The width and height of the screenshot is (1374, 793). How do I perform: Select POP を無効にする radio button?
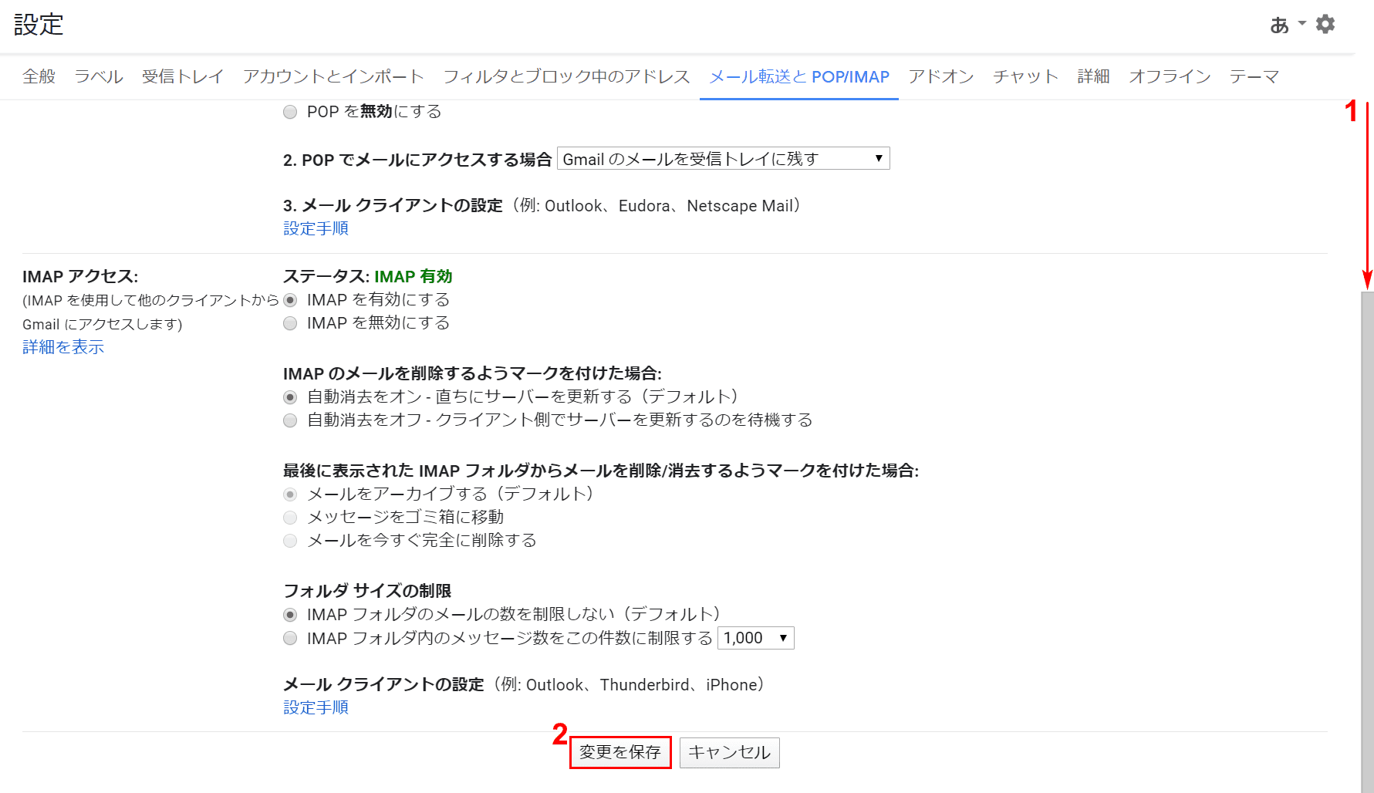290,112
